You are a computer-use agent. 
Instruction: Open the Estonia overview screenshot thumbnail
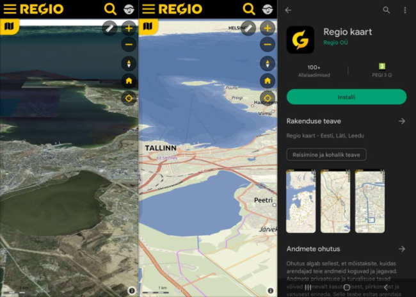click(301, 201)
